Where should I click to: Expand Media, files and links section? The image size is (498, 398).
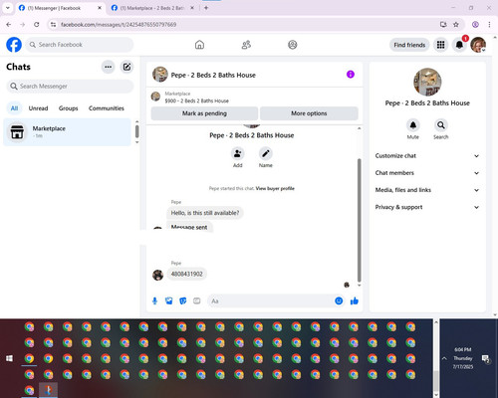(427, 190)
